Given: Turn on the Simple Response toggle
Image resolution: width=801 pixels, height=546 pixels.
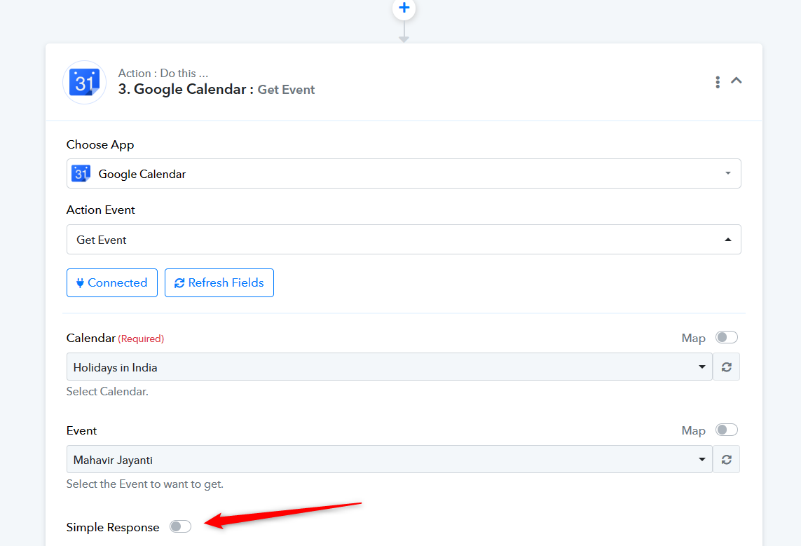Looking at the screenshot, I should pyautogui.click(x=180, y=527).
